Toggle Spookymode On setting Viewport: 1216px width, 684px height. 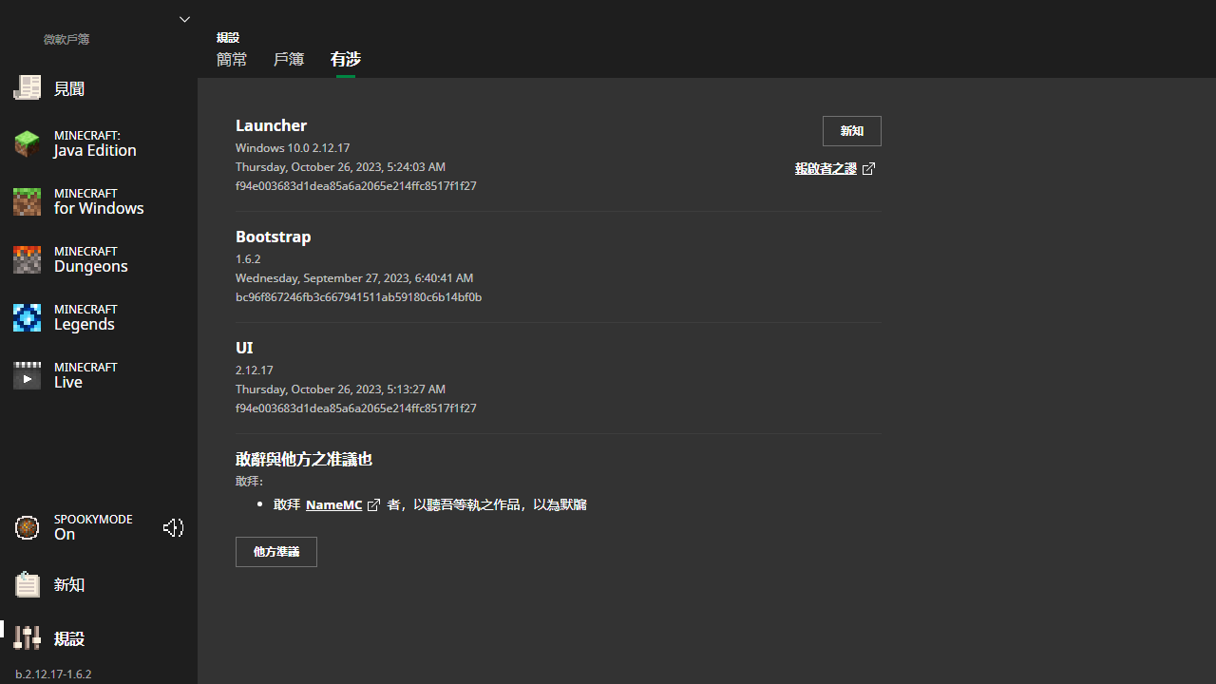click(93, 527)
